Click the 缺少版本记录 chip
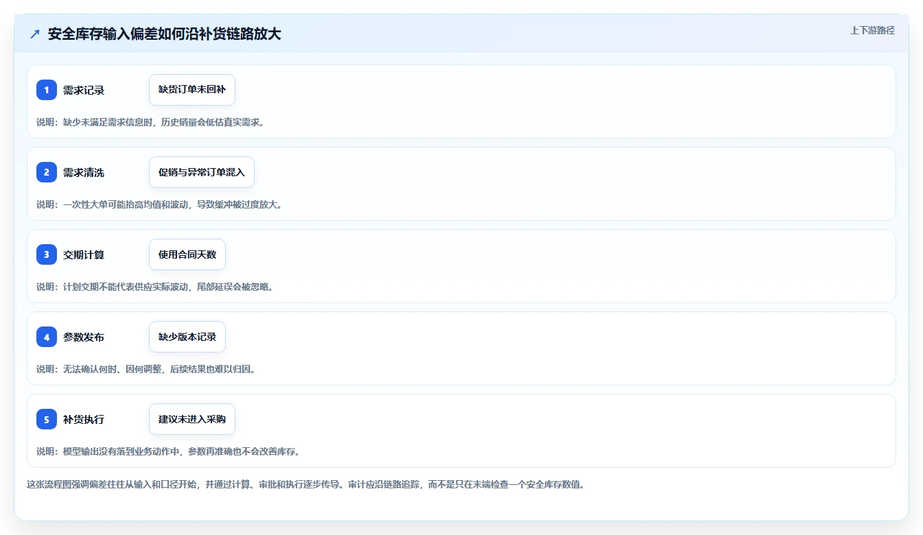The image size is (923, 535). pos(187,337)
